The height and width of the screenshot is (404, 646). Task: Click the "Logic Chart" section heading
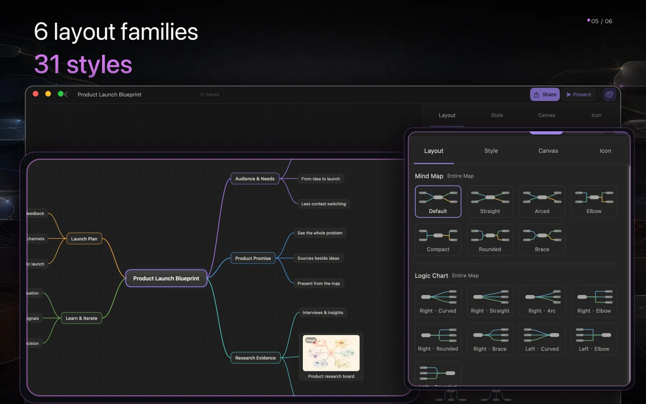pyautogui.click(x=432, y=276)
